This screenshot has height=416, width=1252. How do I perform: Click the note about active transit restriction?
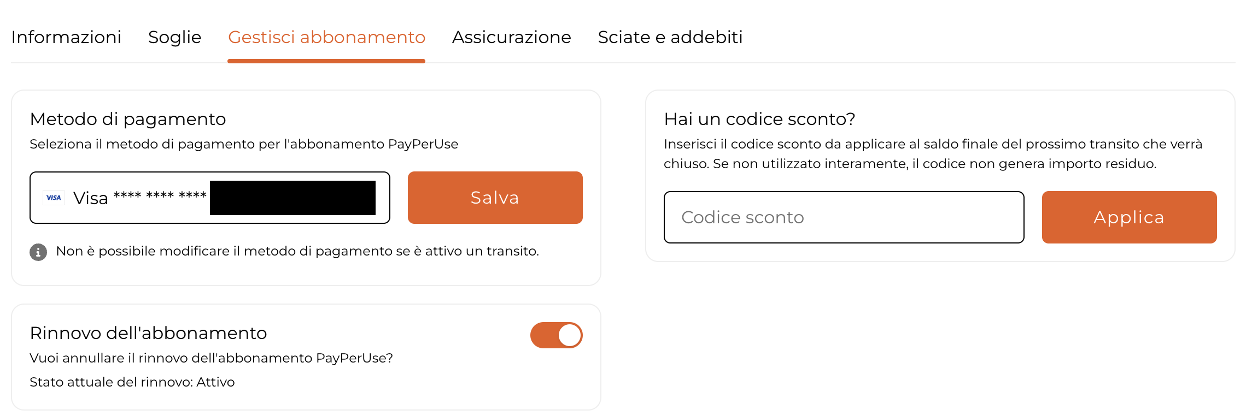tap(297, 251)
